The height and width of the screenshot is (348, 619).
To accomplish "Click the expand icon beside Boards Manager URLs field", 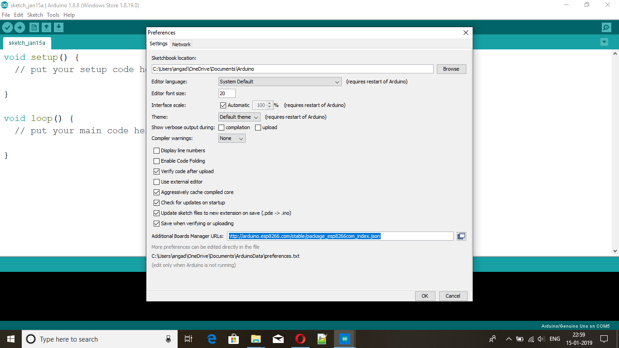I will [x=461, y=236].
